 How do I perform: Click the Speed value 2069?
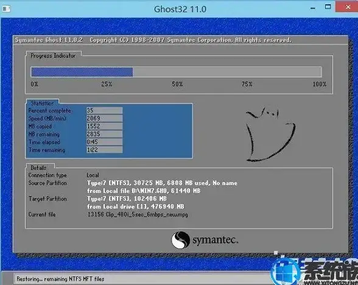tap(104, 118)
